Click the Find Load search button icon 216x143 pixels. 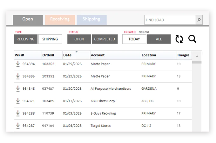pos(199,20)
